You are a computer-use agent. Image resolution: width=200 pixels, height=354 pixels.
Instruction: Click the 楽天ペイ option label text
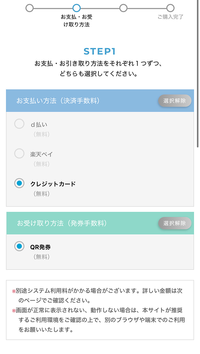coord(42,154)
